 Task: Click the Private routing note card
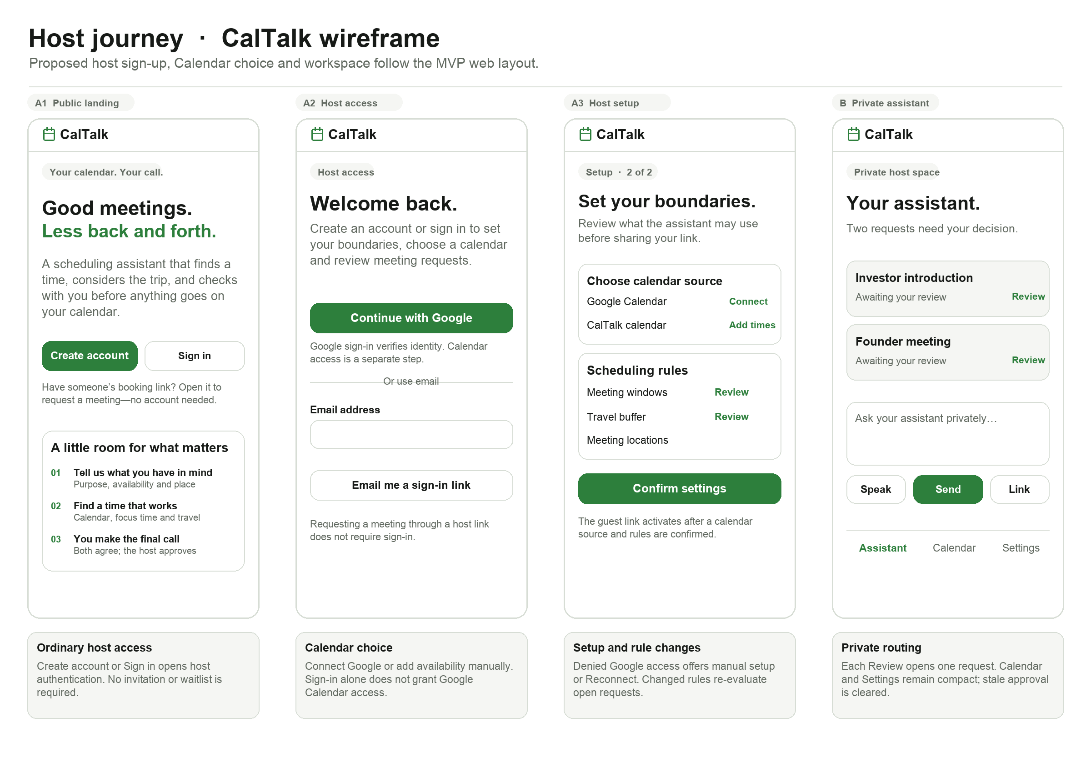pyautogui.click(x=947, y=675)
